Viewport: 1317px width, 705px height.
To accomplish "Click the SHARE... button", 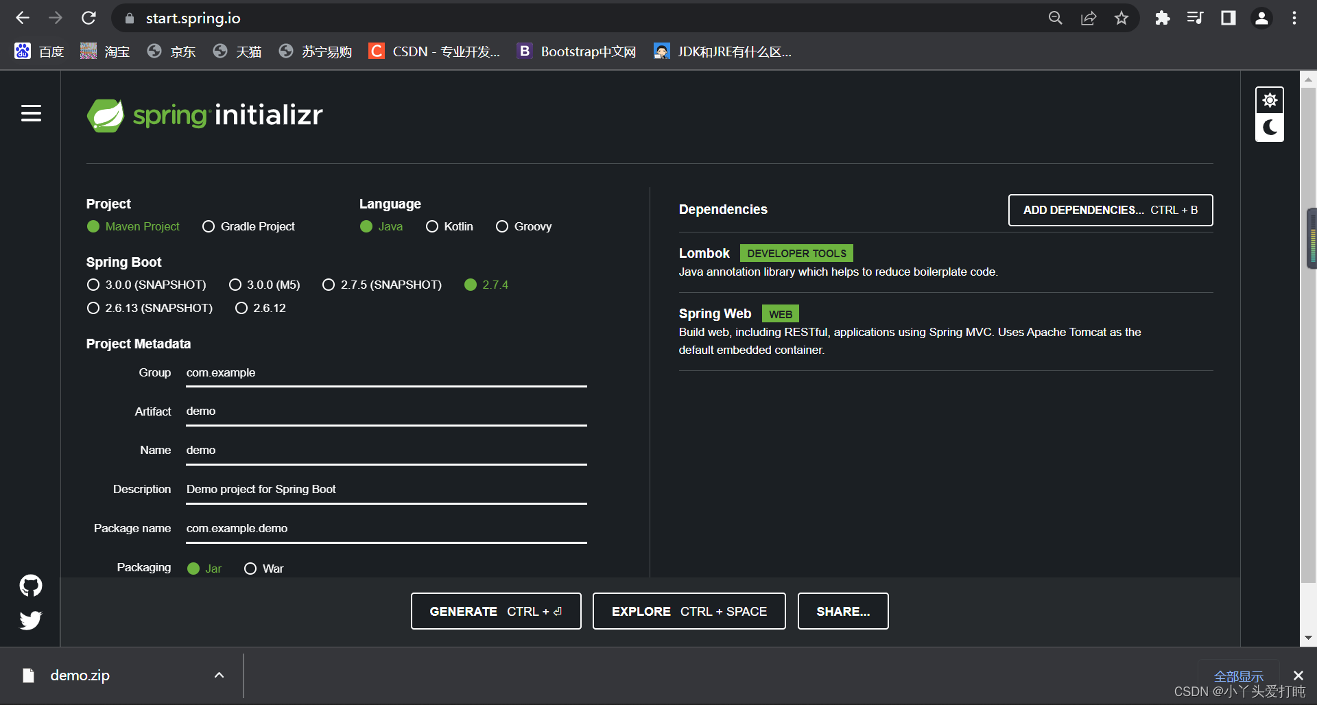I will 843,611.
